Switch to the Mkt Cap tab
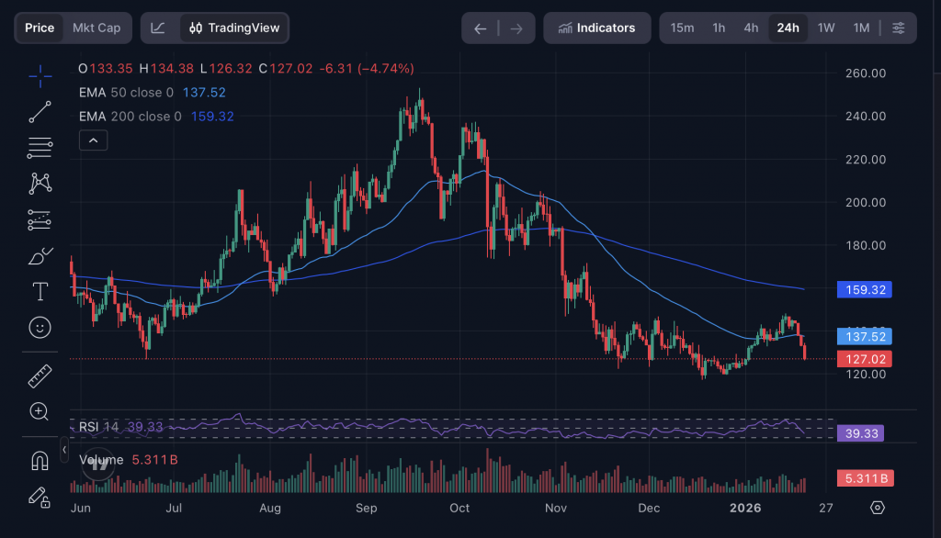The image size is (941, 538). coord(96,28)
